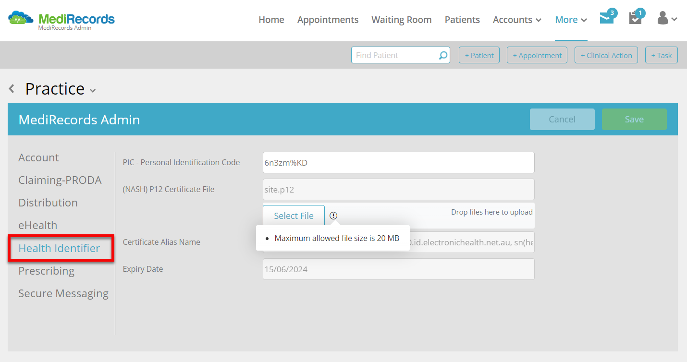The width and height of the screenshot is (687, 362).
Task: Click Select File to upload certificate
Action: click(x=294, y=216)
